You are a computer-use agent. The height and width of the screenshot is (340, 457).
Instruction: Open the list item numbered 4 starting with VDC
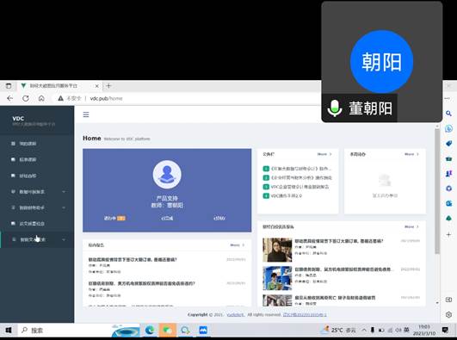coord(282,196)
